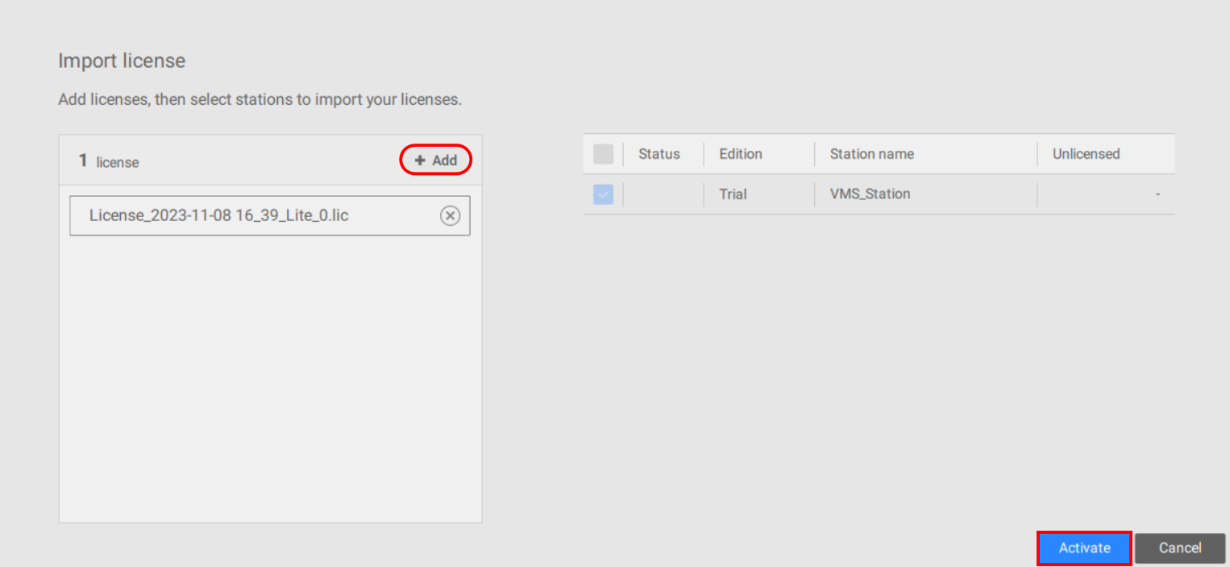
Task: Click the Status column header
Action: [659, 154]
